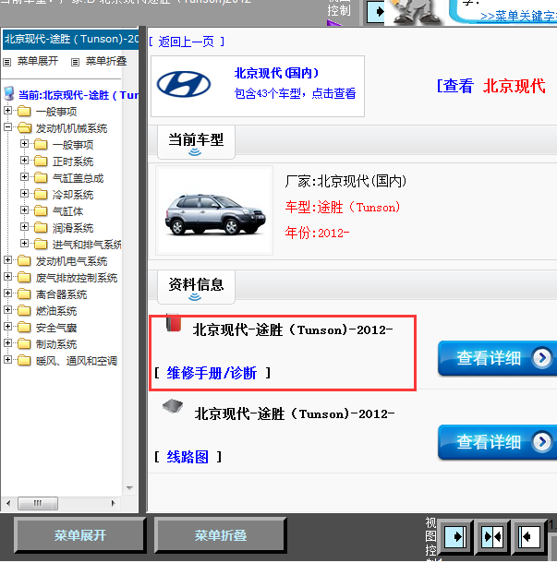557x563 pixels.
Task: Click the 润滑系统 folder icon
Action: (x=41, y=227)
